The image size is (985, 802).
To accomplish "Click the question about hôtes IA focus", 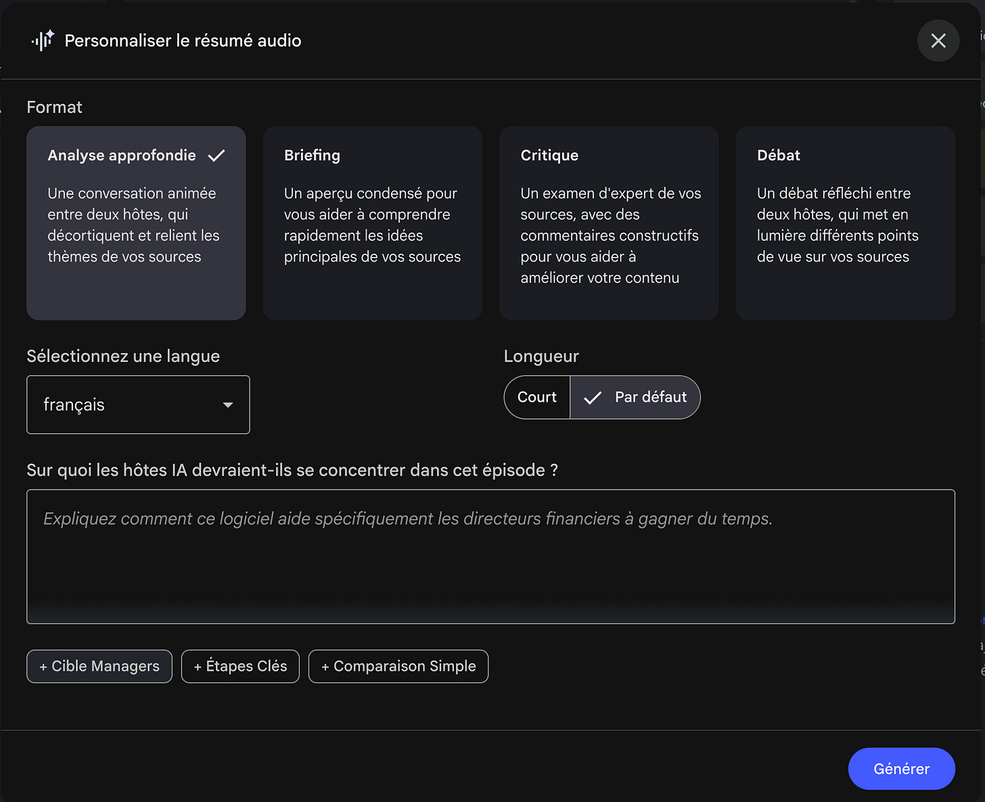I will (x=292, y=470).
